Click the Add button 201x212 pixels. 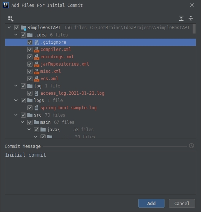pyautogui.click(x=151, y=203)
